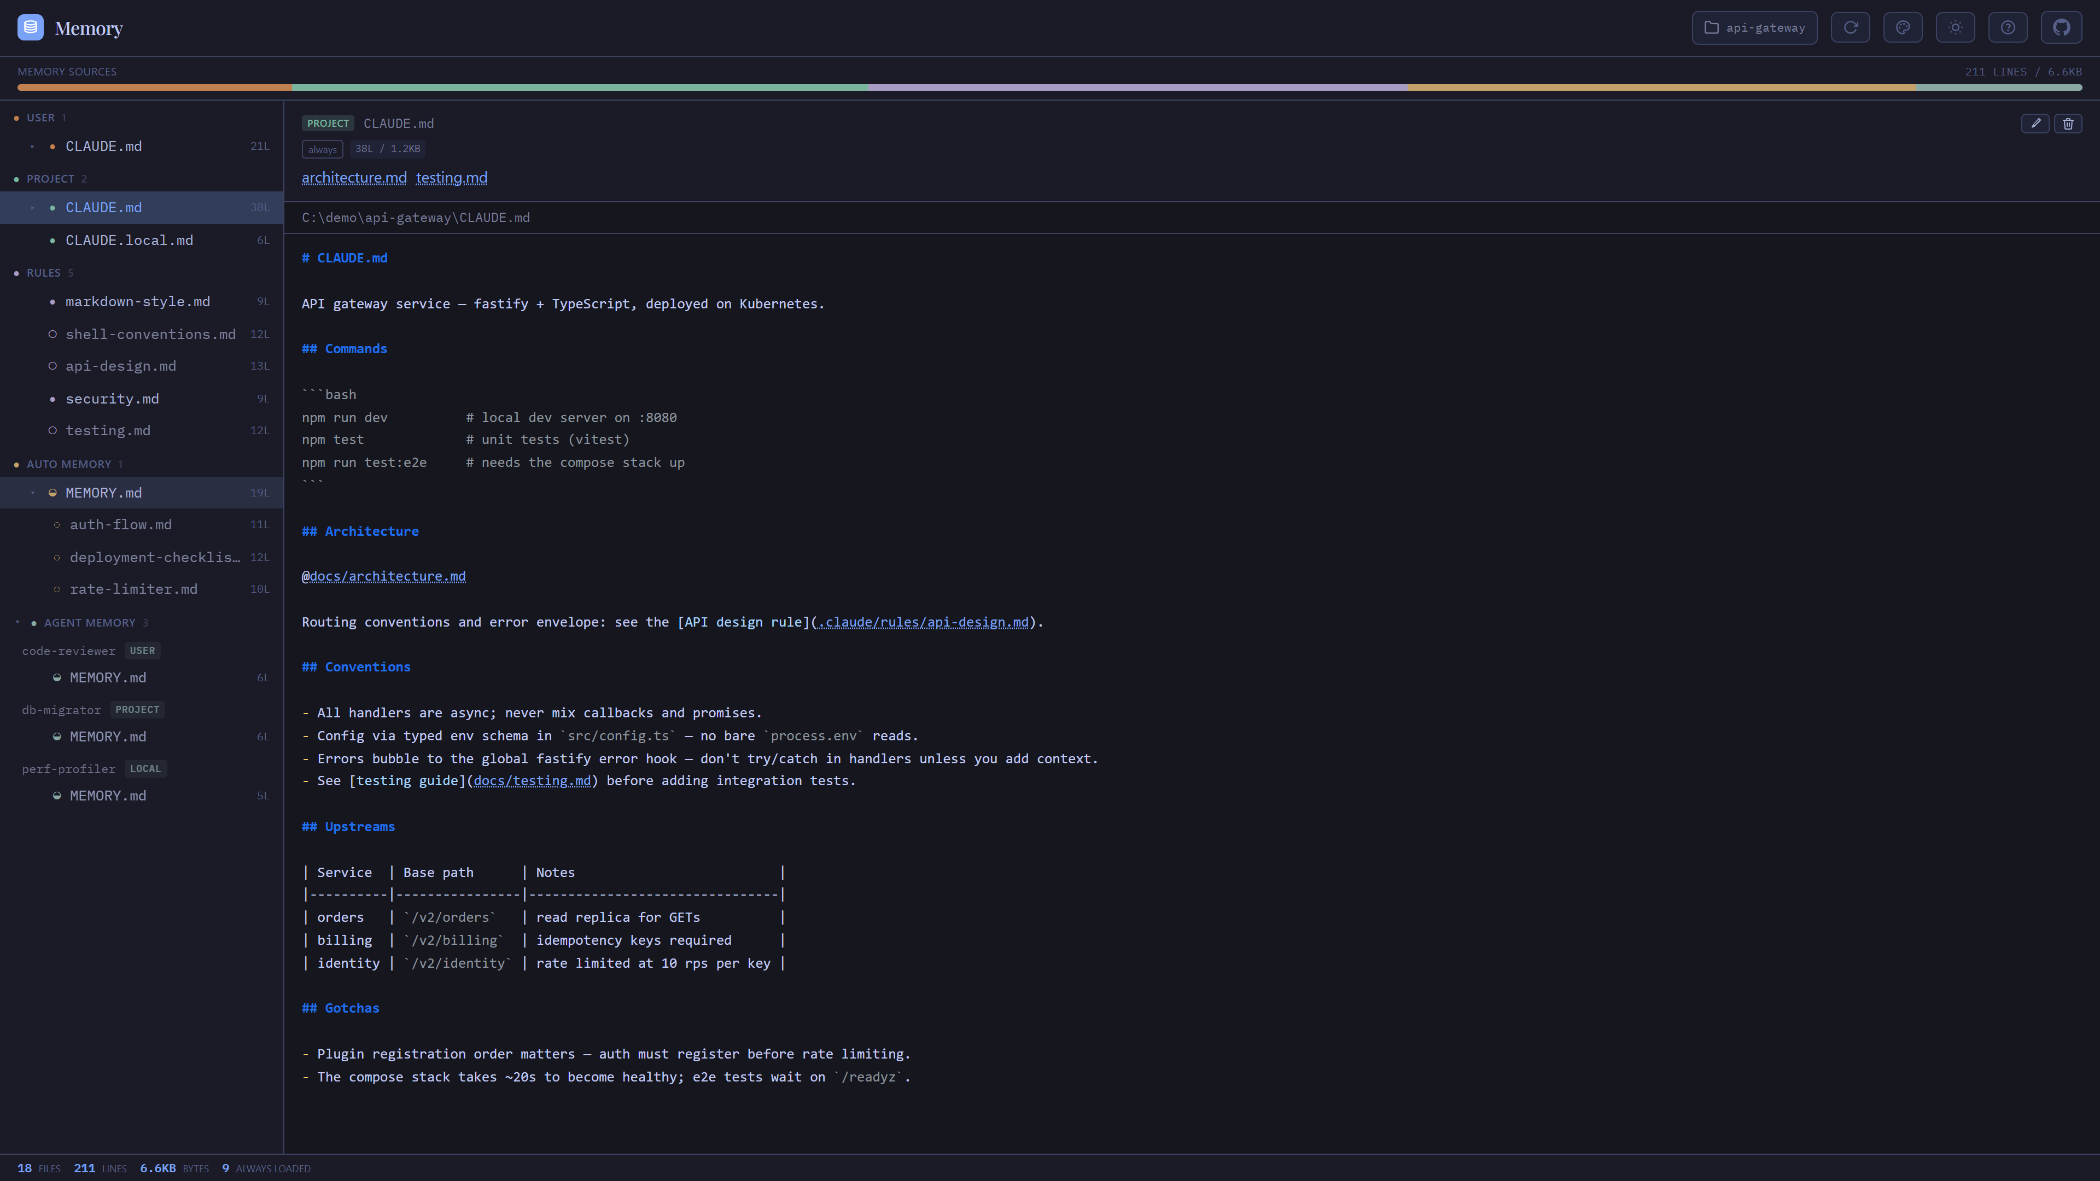Click the teal segment ending the sources bar
2100x1181 pixels.
[1999, 87]
